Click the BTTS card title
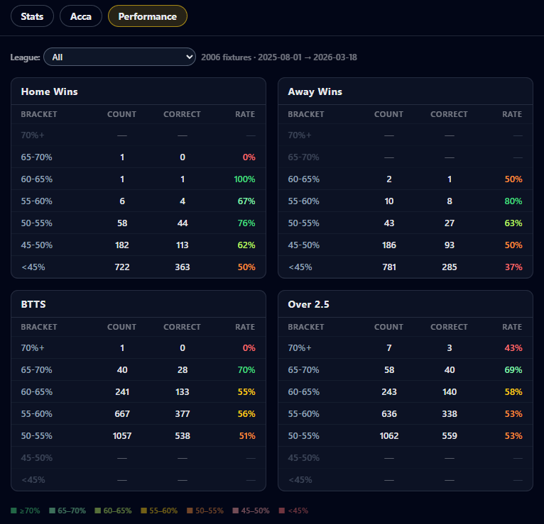This screenshot has height=524, width=544. point(33,304)
